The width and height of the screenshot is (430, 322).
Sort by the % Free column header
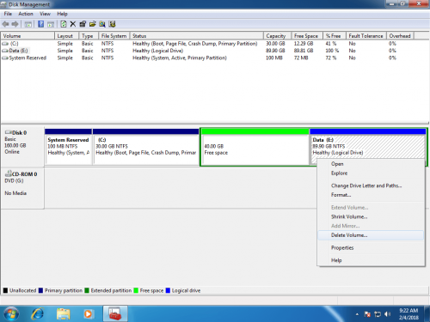335,36
